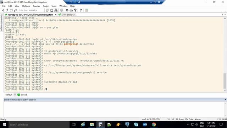The image size is (227, 128).
Task: Open the Transfer menu
Action: tap(36, 6)
